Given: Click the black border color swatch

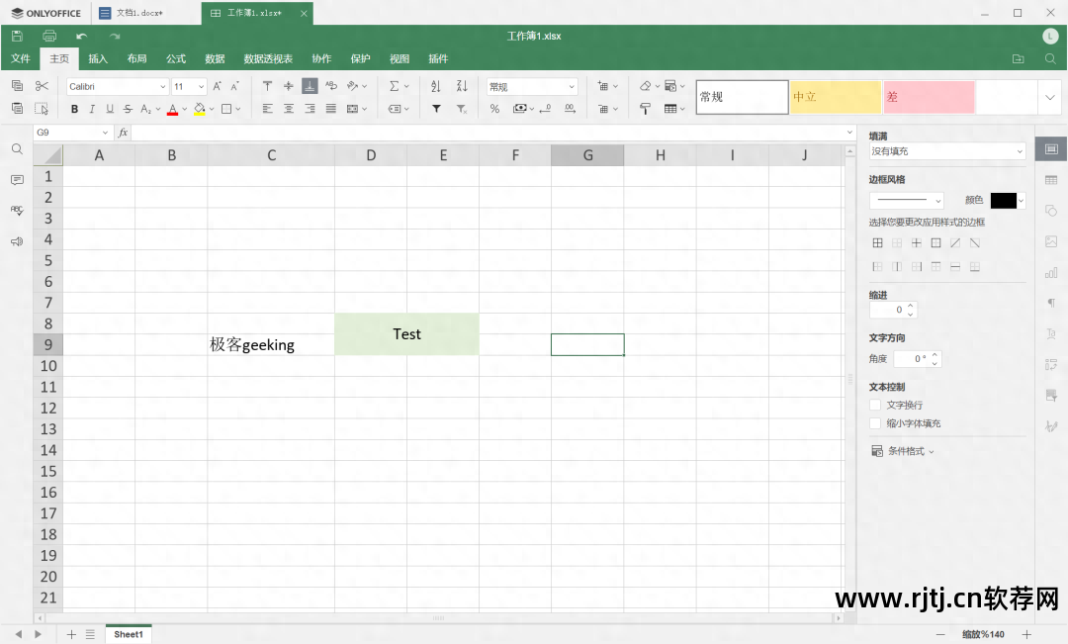Looking at the screenshot, I should coord(1003,201).
